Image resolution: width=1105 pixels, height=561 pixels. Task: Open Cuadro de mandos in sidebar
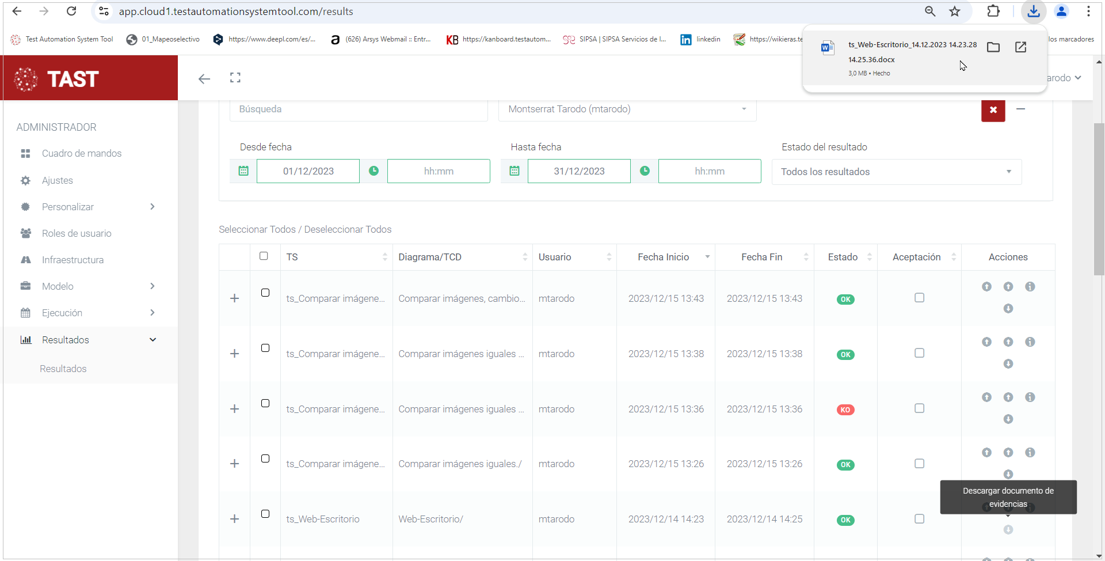[82, 153]
